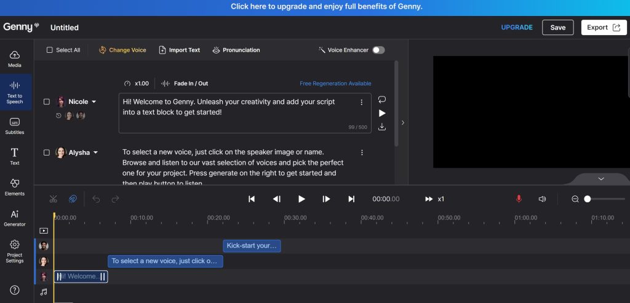Step forward one frame
This screenshot has width=630, height=303.
coord(326,199)
